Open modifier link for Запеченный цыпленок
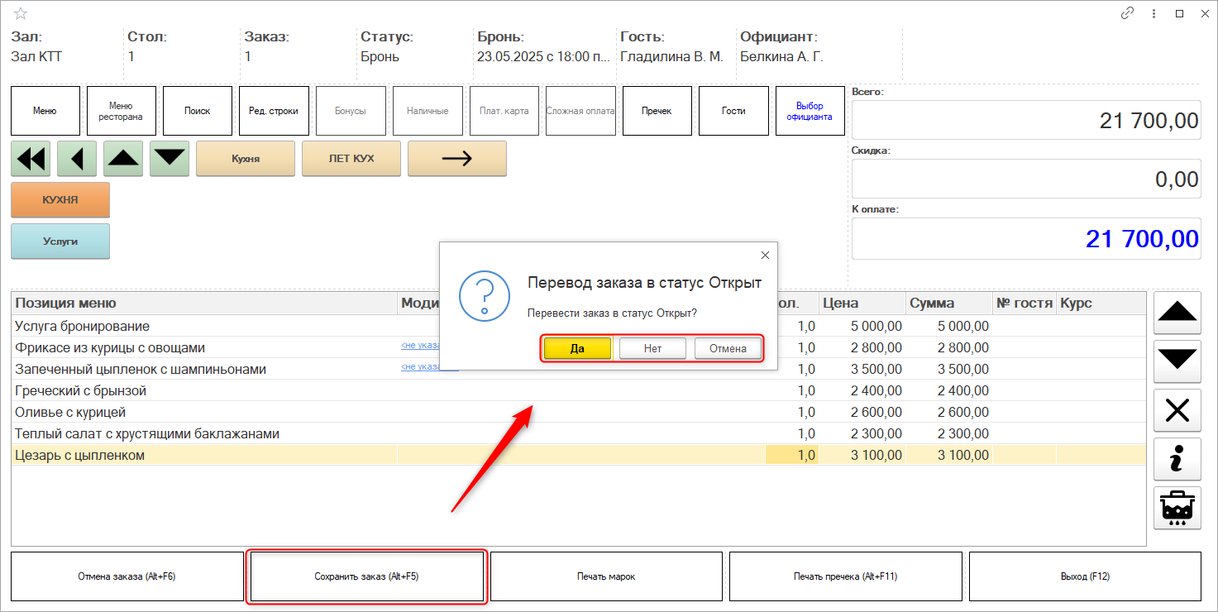1218x612 pixels. tap(420, 367)
